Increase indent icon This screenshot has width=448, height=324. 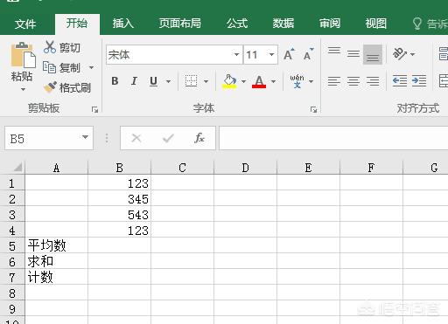419,81
